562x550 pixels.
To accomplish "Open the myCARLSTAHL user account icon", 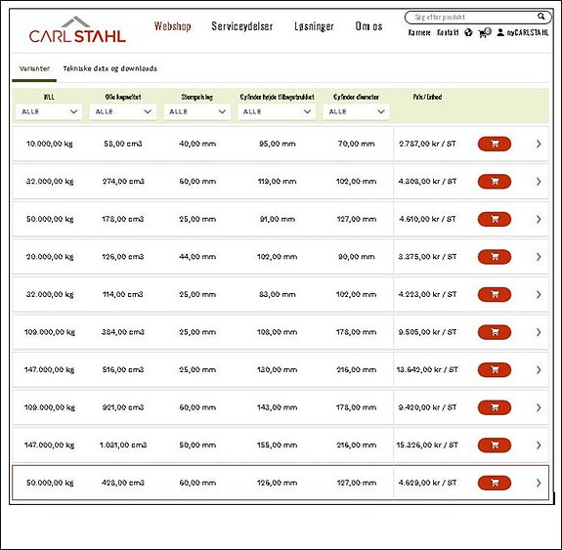I will (x=500, y=32).
